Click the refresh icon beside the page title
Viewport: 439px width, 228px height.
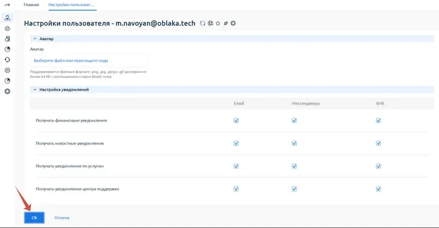pyautogui.click(x=202, y=24)
